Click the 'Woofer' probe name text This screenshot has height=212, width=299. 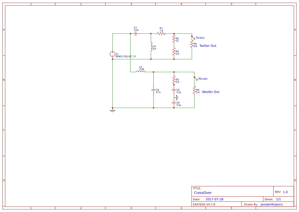pos(203,79)
